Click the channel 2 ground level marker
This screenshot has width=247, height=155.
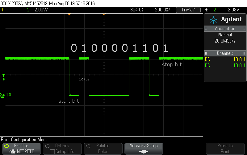(2, 96)
